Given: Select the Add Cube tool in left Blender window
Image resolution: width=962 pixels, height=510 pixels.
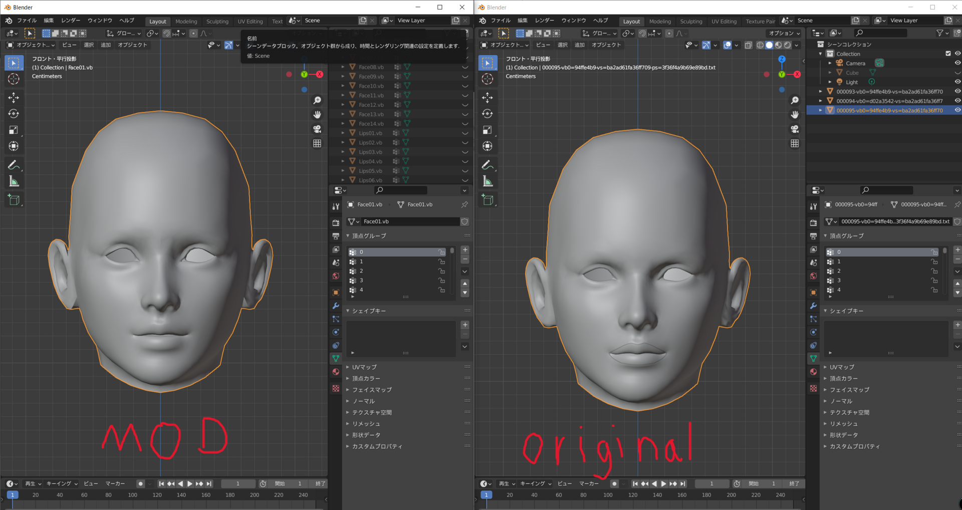Looking at the screenshot, I should (14, 200).
